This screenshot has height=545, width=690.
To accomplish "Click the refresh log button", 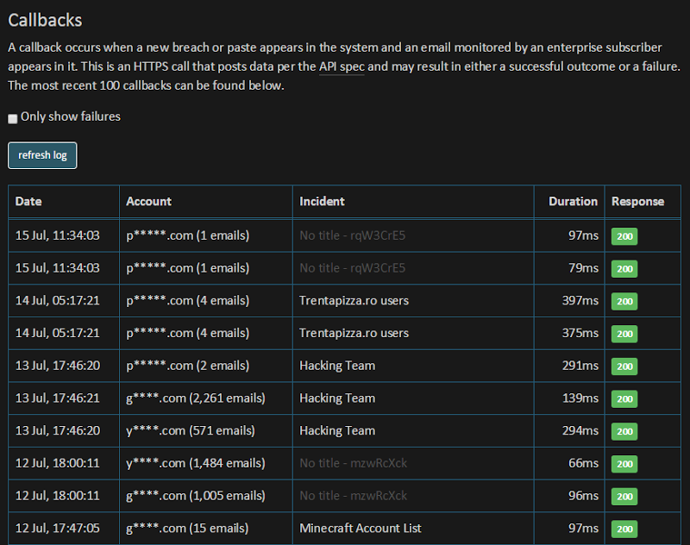I will [x=41, y=155].
